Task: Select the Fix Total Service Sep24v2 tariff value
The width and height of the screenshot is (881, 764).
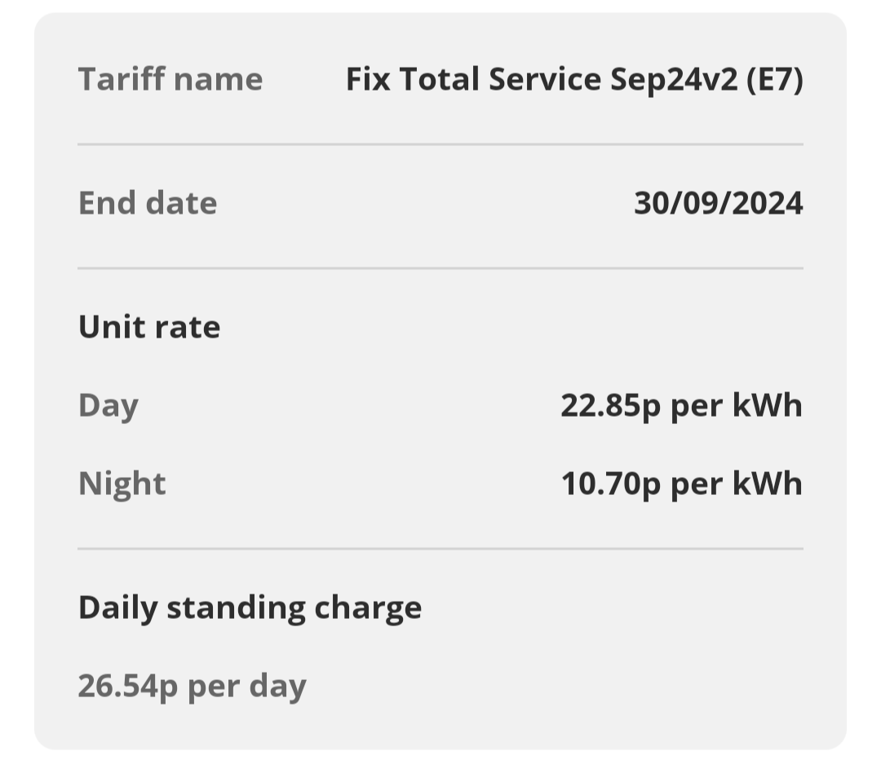Action: (573, 80)
